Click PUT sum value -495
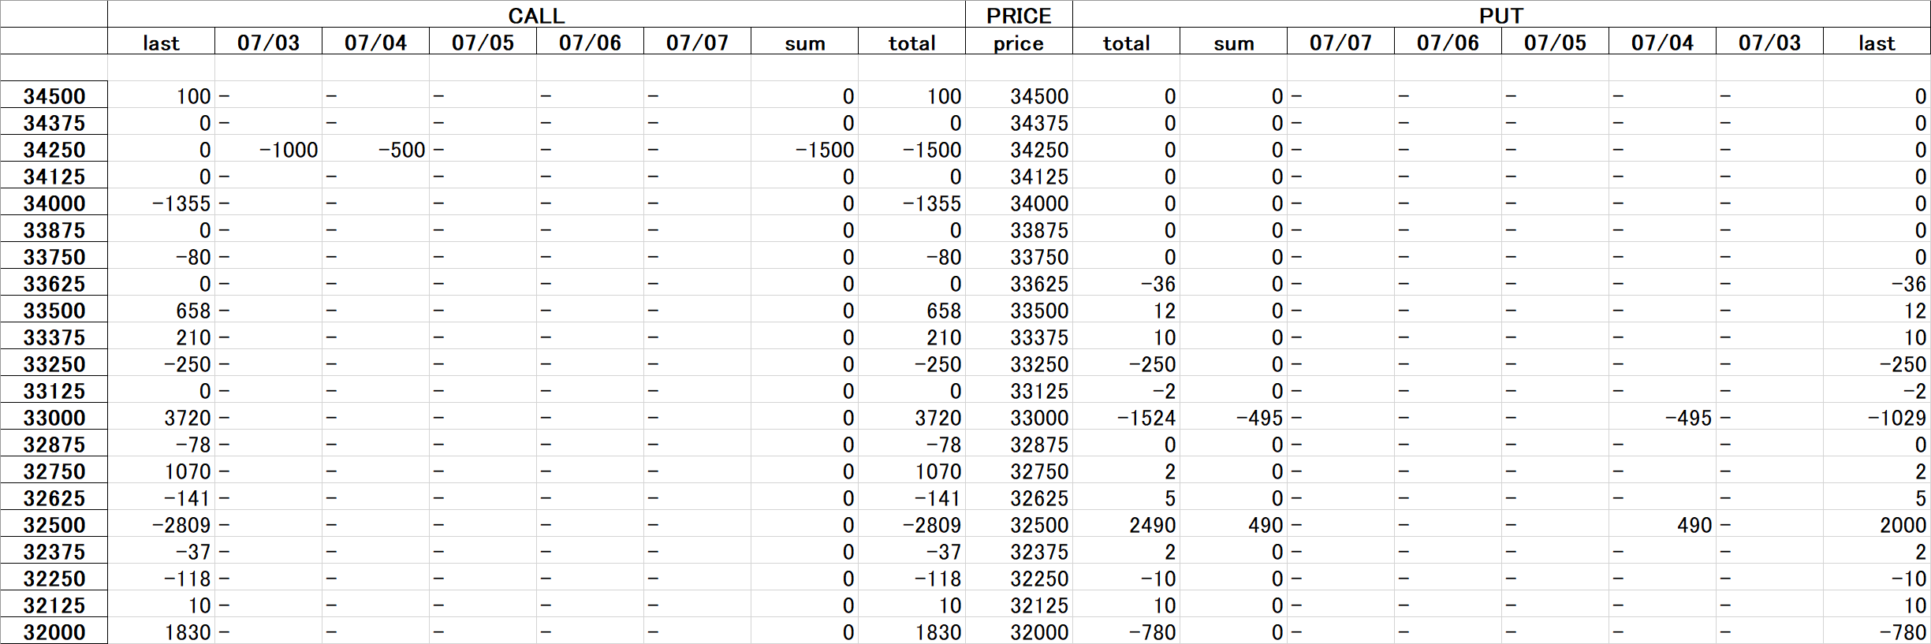Image resolution: width=1931 pixels, height=644 pixels. click(x=1233, y=417)
